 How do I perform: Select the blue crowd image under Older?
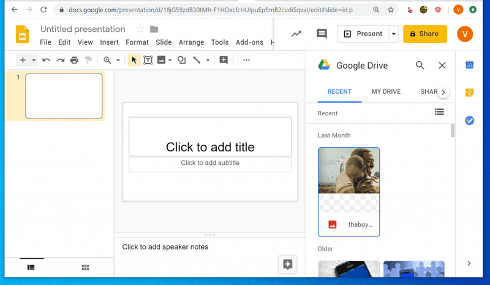[414, 268]
